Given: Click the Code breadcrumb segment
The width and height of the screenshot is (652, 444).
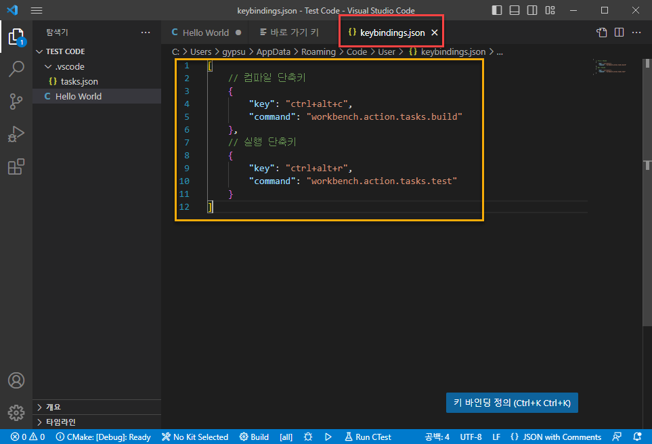Looking at the screenshot, I should (357, 52).
